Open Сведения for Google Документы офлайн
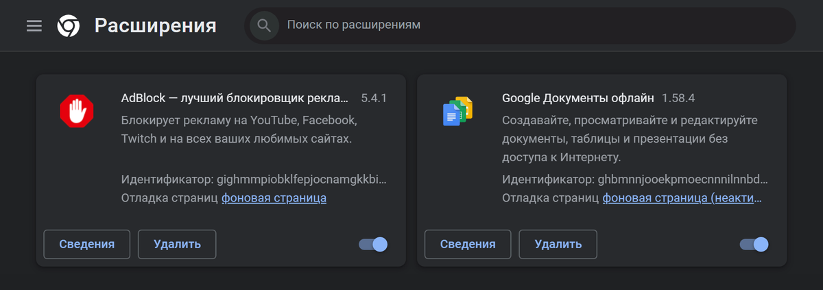Viewport: 823px width, 290px height. (x=468, y=244)
